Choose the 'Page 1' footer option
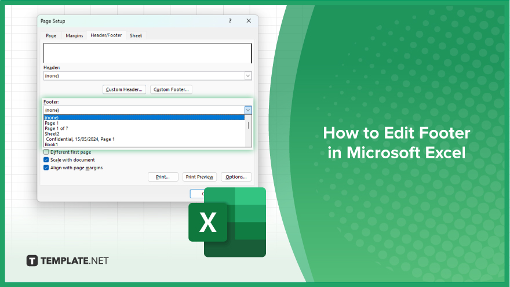 pos(144,123)
